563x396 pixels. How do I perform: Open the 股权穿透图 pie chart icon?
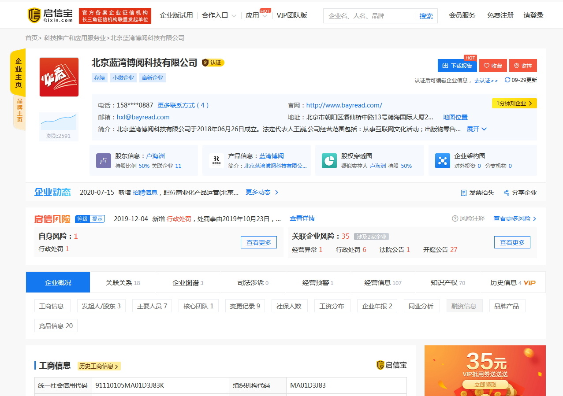[329, 161]
